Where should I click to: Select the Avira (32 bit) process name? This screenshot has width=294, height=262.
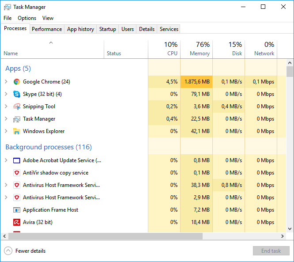click(38, 222)
